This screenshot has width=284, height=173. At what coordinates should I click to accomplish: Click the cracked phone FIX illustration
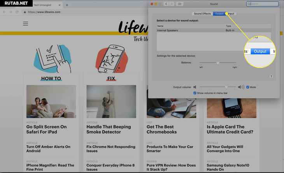[112, 59]
